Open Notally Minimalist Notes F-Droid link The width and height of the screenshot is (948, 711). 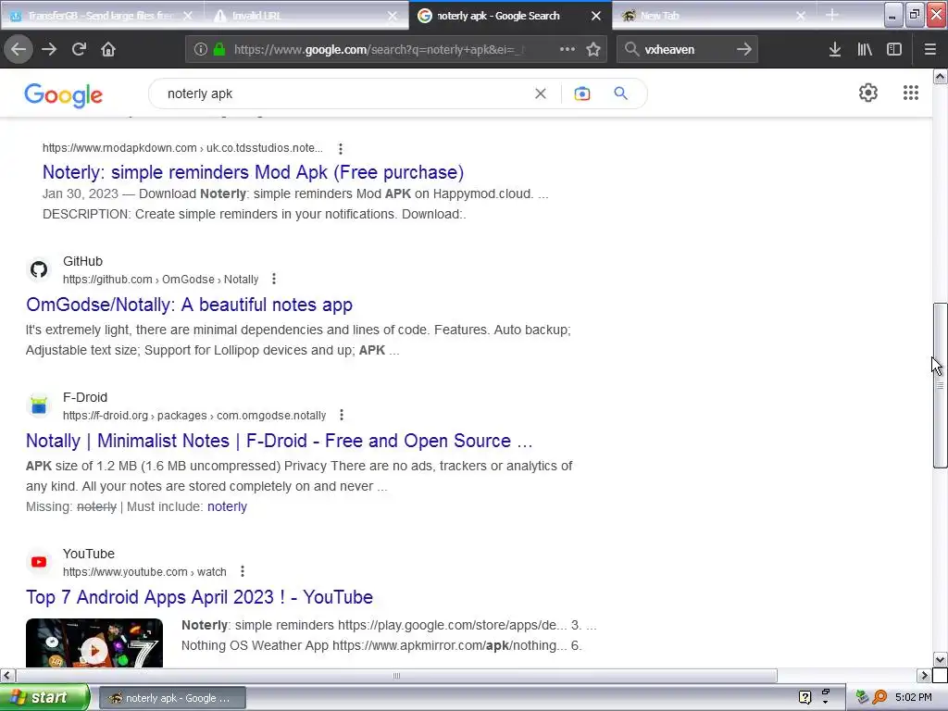point(280,441)
